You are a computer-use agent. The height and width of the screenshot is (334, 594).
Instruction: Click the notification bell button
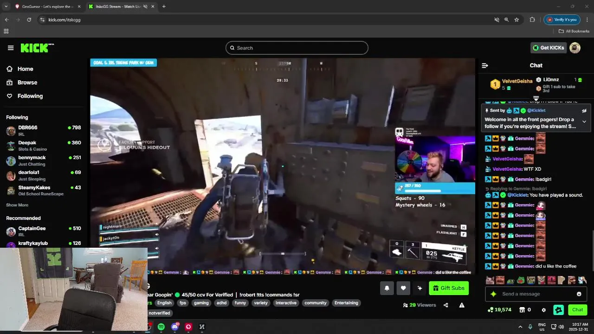click(387, 288)
